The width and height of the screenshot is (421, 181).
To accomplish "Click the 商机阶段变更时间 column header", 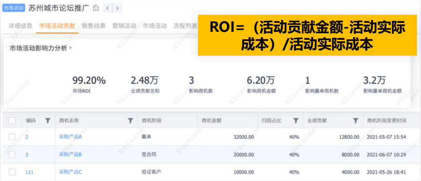I will [x=387, y=121].
